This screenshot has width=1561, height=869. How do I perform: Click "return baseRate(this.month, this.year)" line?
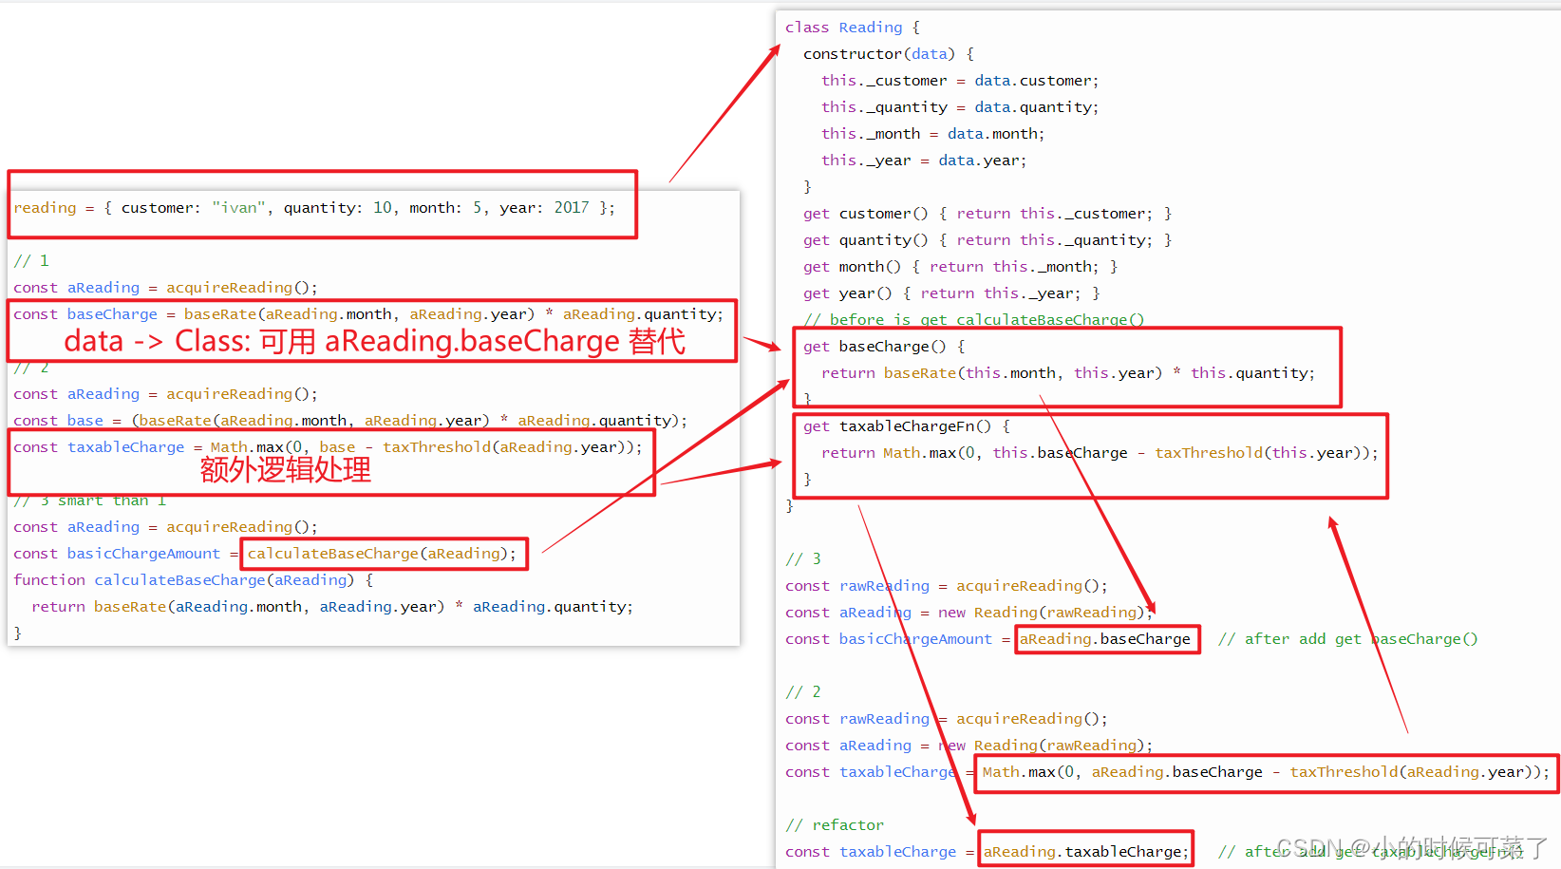1068,372
